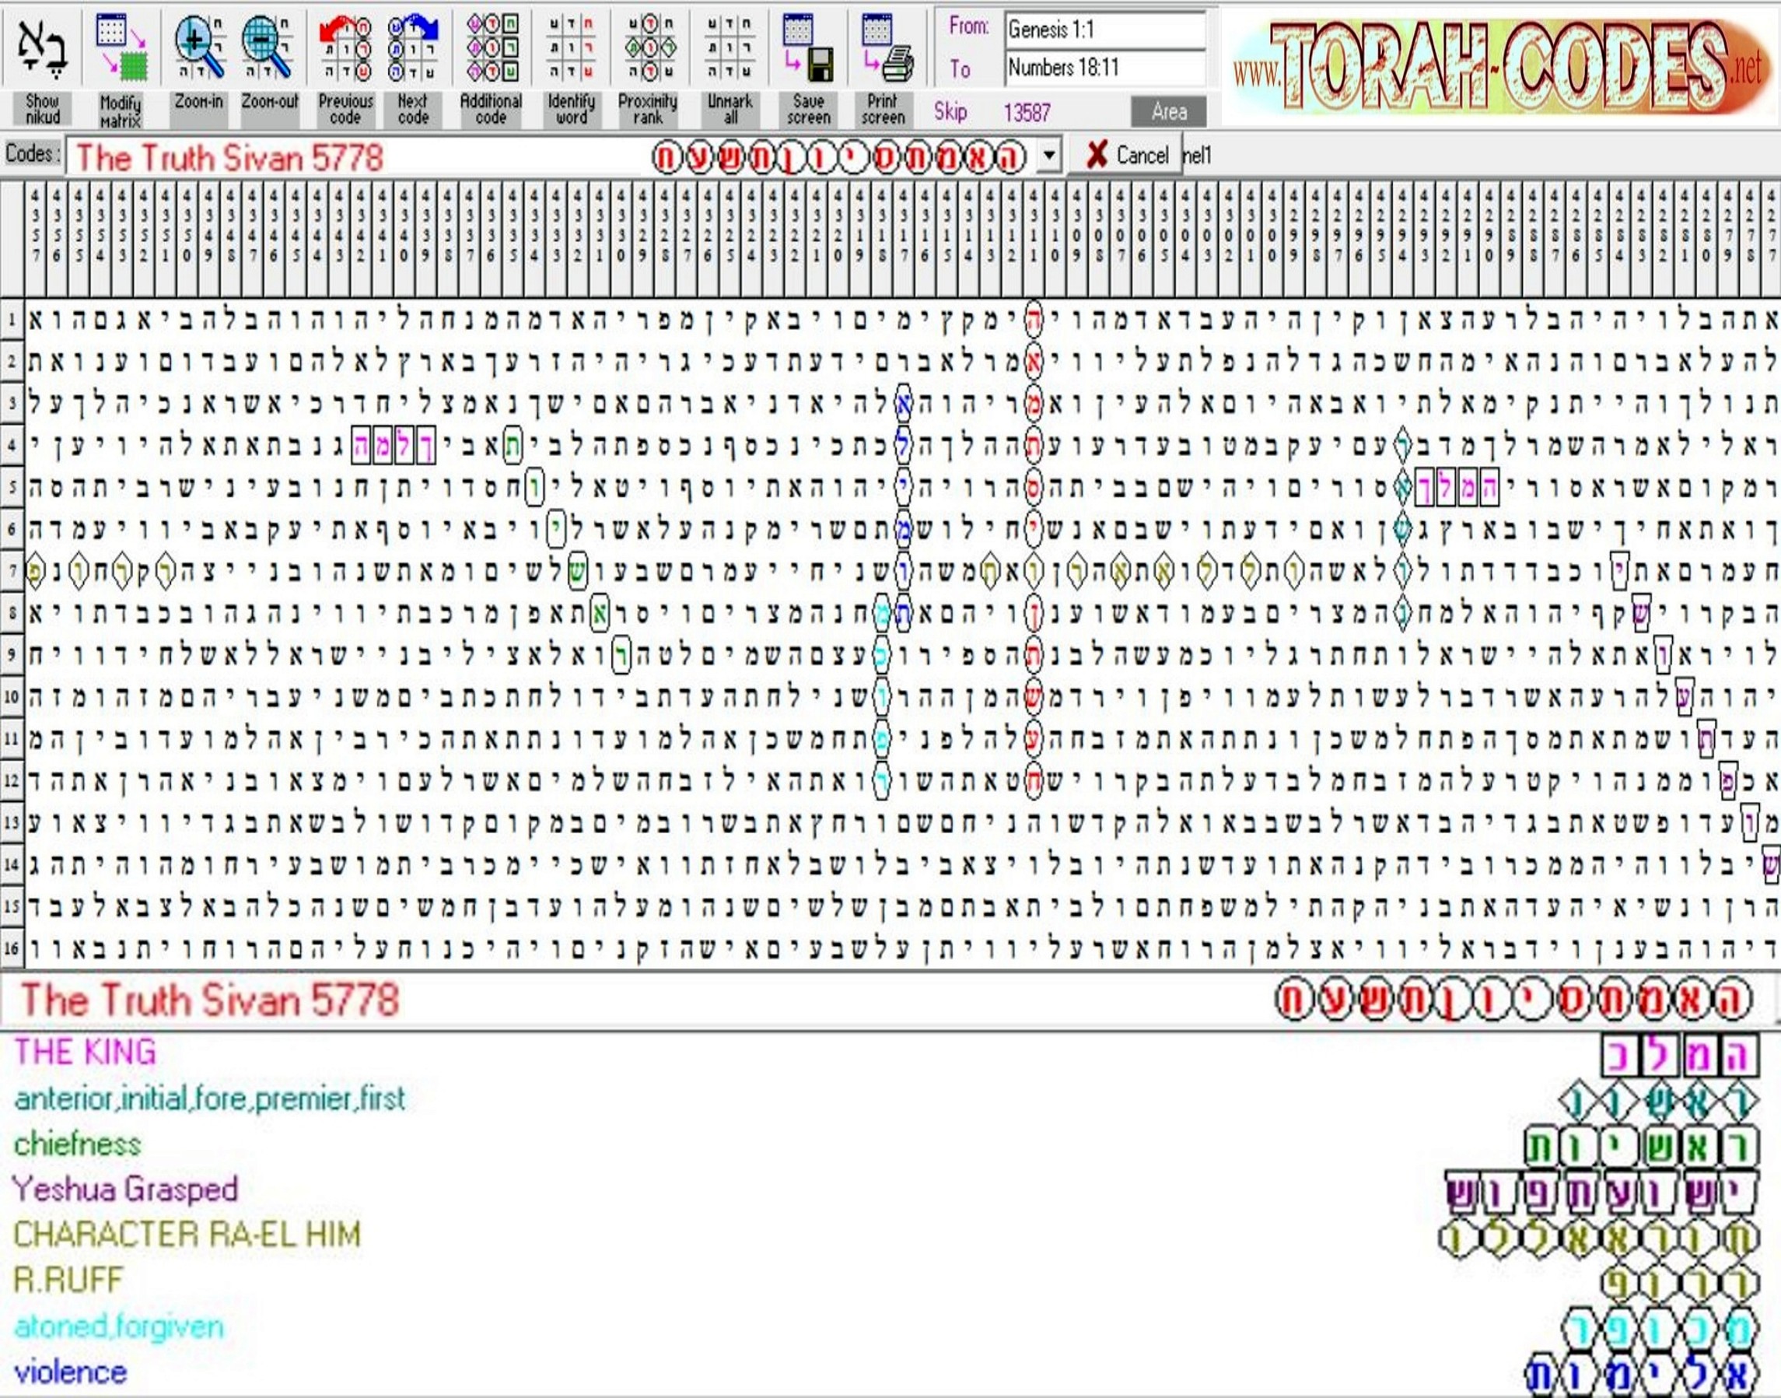Click the Show nikud icon

point(43,49)
